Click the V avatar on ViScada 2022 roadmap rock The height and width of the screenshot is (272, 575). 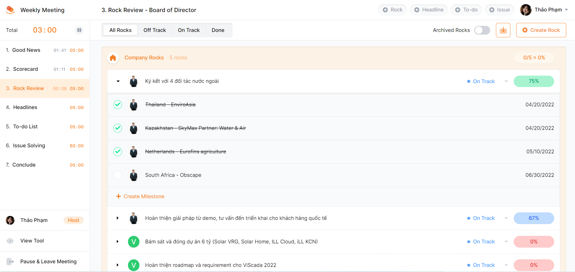pyautogui.click(x=133, y=265)
